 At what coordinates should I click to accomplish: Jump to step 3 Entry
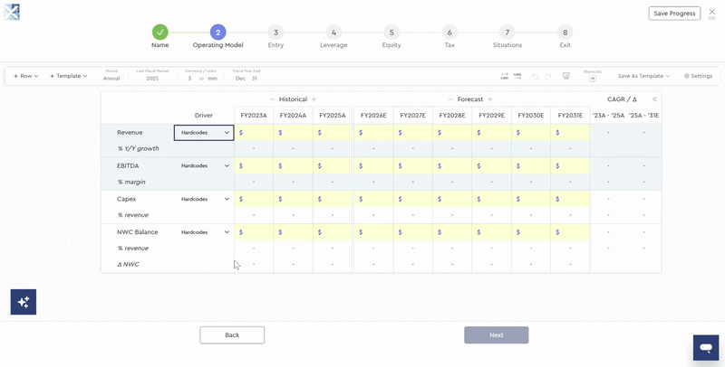[275, 33]
